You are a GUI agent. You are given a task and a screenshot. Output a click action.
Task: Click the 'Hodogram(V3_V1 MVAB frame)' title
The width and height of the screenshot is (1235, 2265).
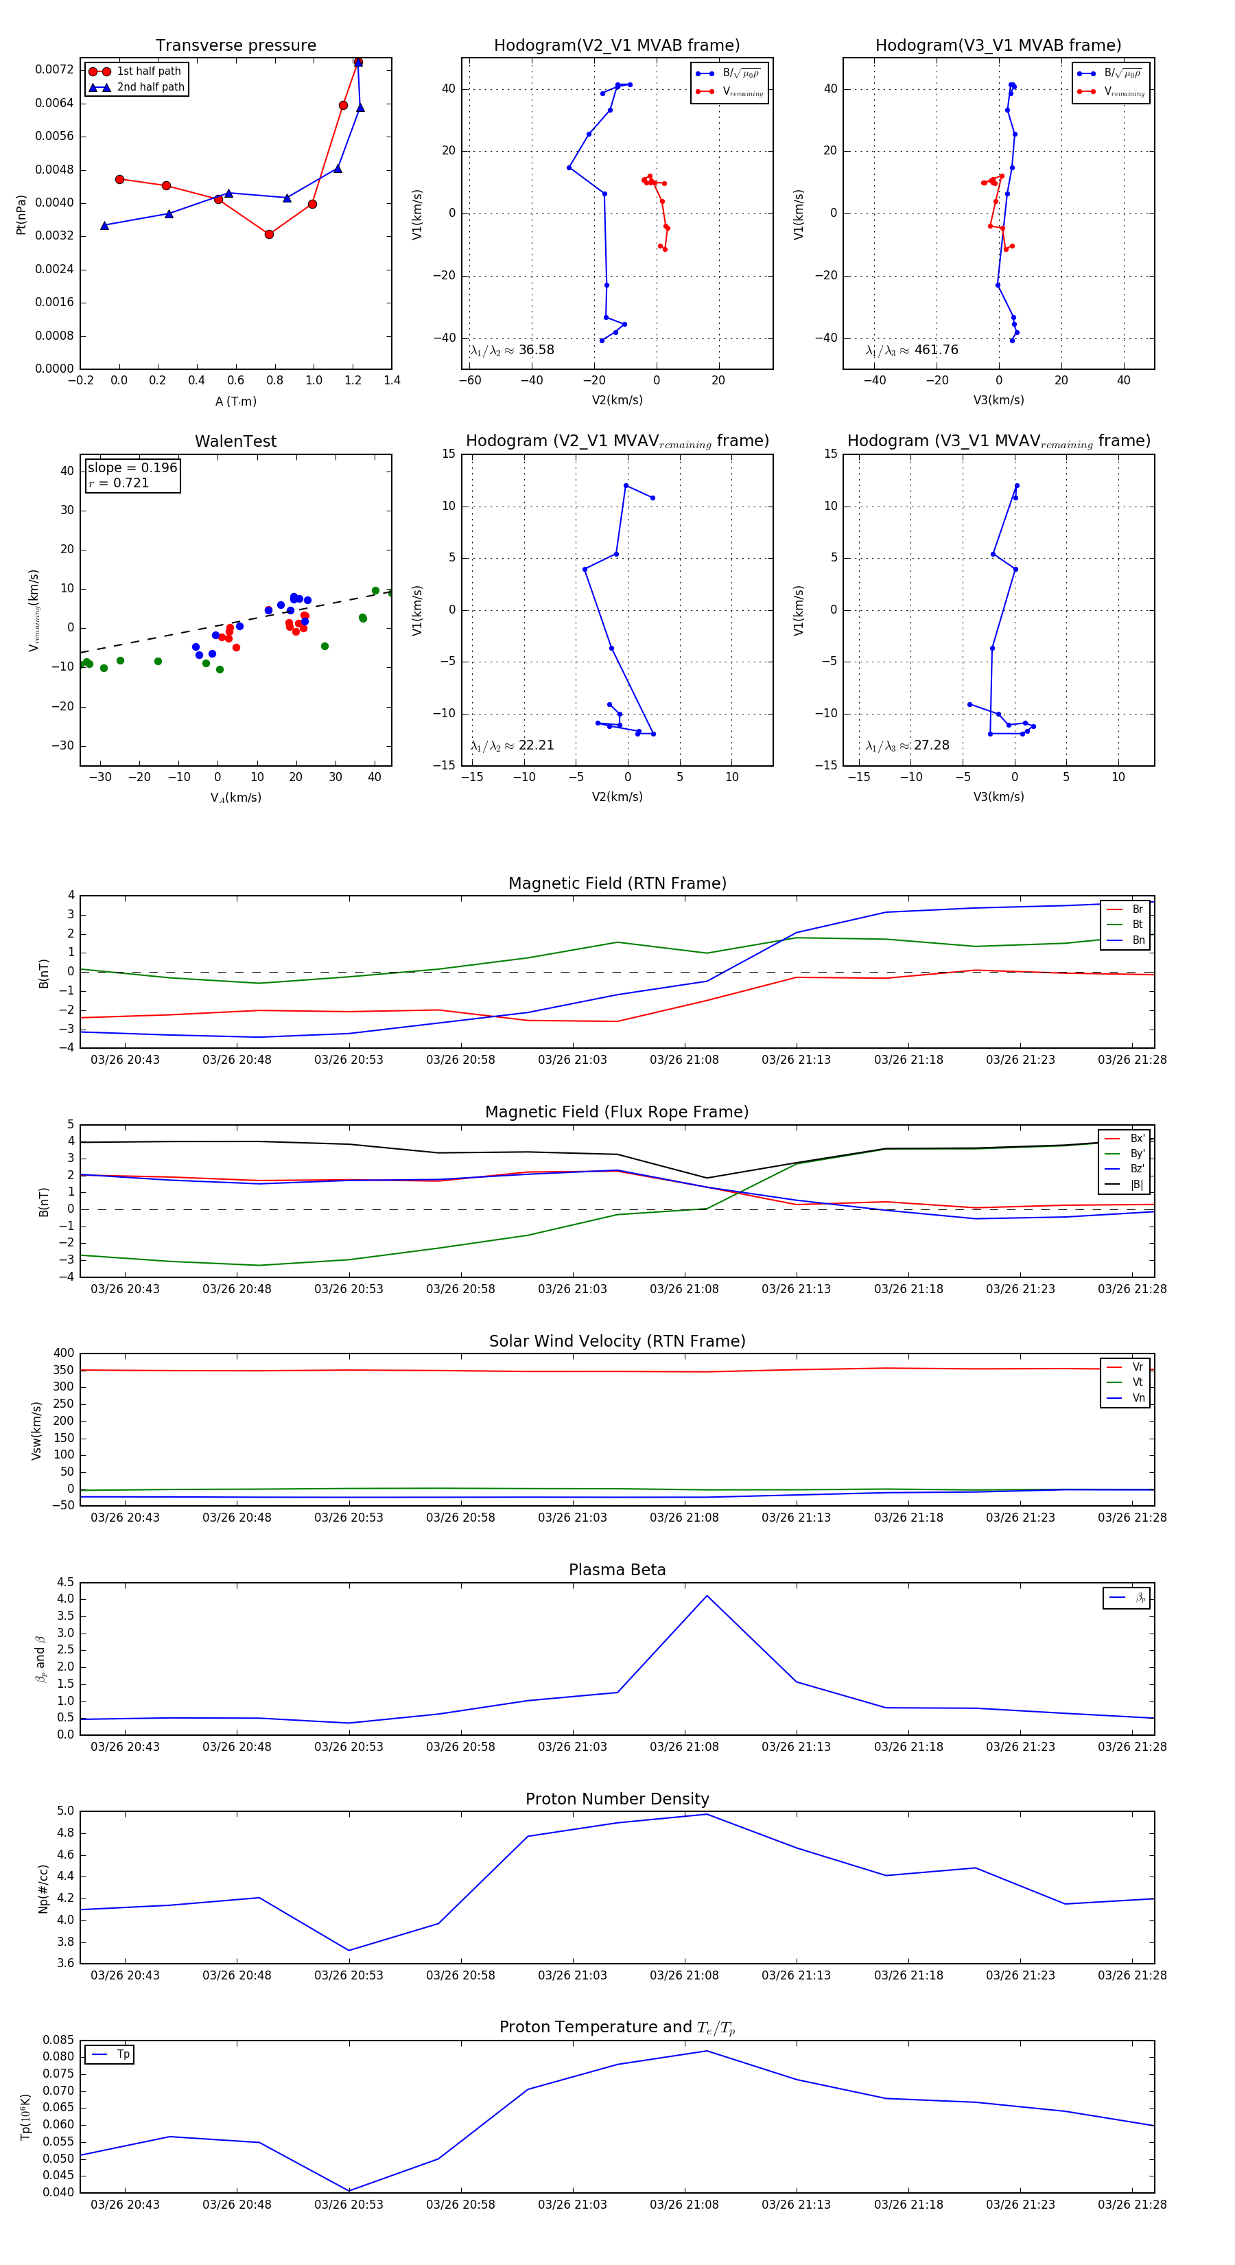coord(998,46)
